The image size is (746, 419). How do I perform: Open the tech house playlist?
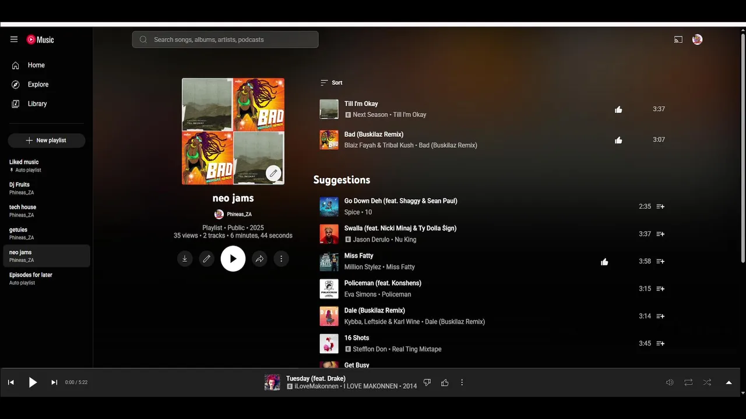pyautogui.click(x=47, y=211)
